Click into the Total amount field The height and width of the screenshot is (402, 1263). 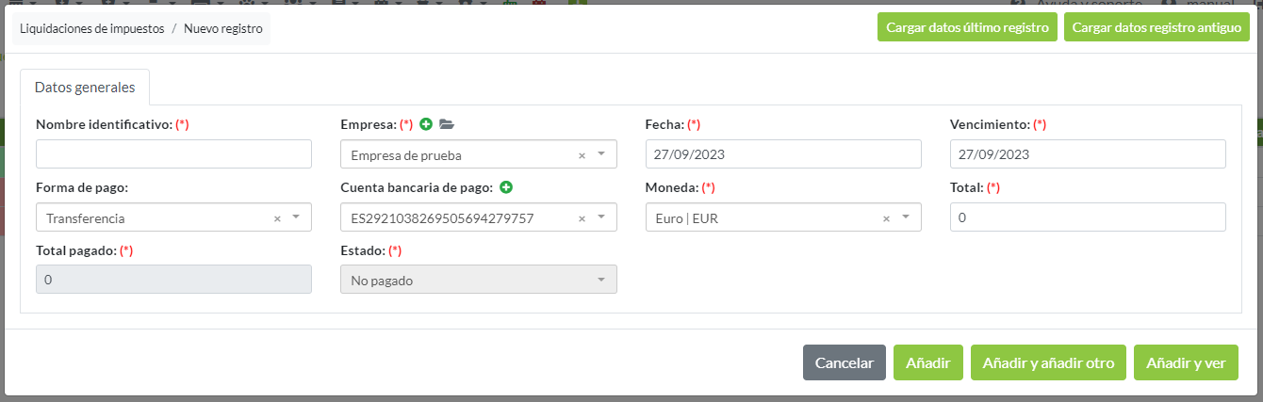[1088, 217]
